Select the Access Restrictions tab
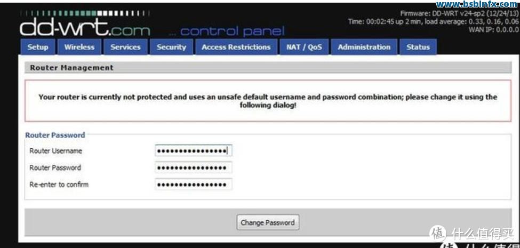 [236, 47]
